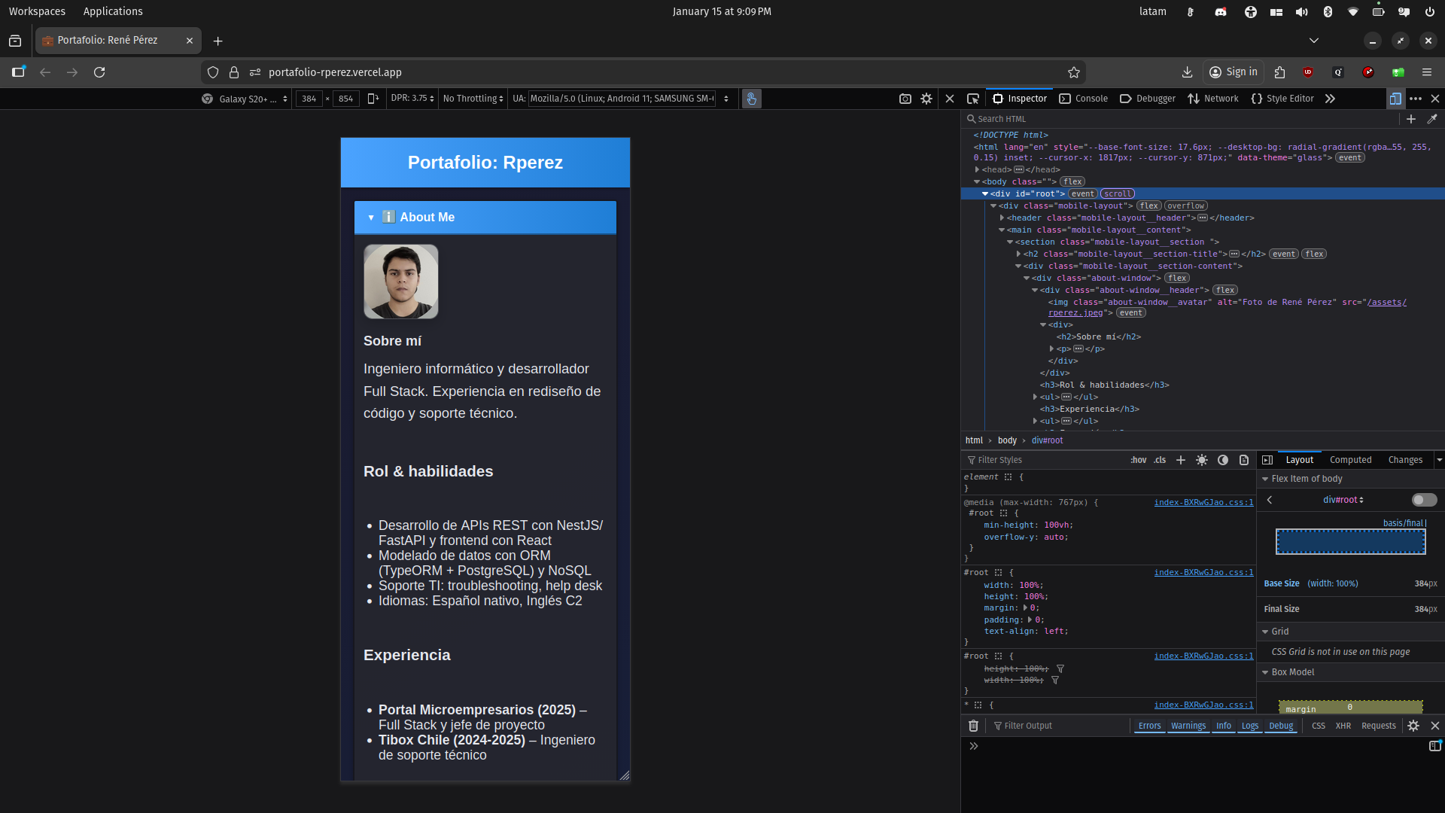Switch to the Computed tab

point(1350,460)
